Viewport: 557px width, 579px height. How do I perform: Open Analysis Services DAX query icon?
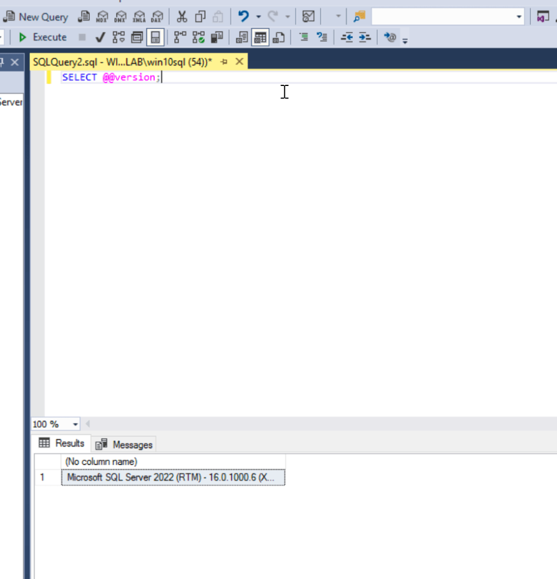[157, 17]
